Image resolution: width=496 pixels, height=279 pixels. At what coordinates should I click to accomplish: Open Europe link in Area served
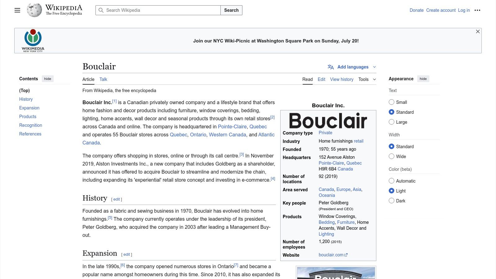pos(343,189)
